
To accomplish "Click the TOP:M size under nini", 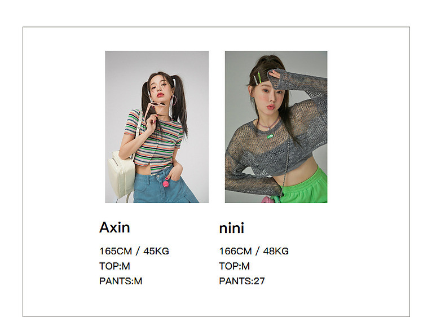I will [x=235, y=266].
